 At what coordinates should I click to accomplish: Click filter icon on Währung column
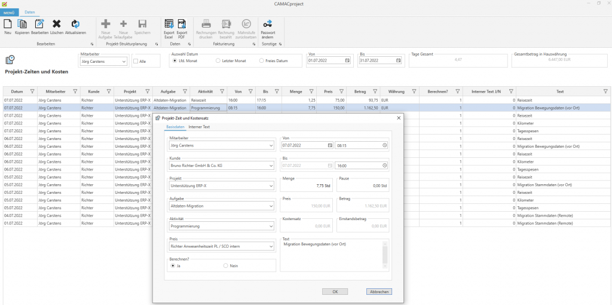click(414, 91)
